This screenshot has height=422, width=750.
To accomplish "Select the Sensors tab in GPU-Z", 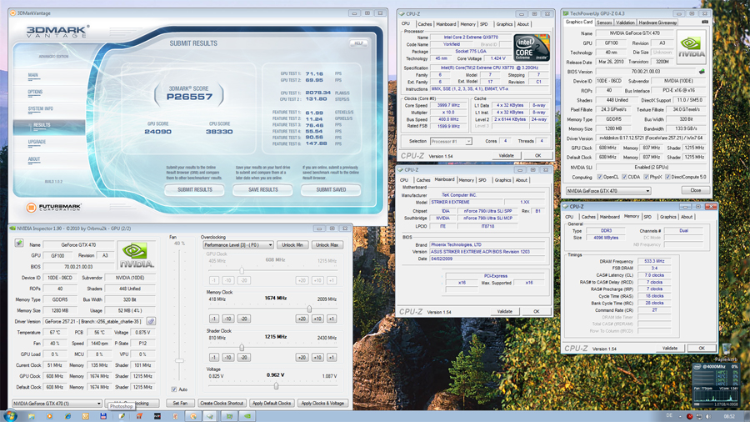I will 604,23.
